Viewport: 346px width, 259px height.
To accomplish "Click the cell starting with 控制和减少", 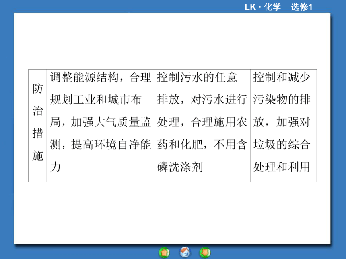I will point(283,126).
